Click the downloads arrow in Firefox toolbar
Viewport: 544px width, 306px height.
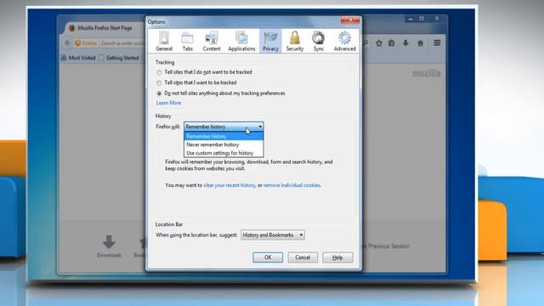pyautogui.click(x=405, y=43)
